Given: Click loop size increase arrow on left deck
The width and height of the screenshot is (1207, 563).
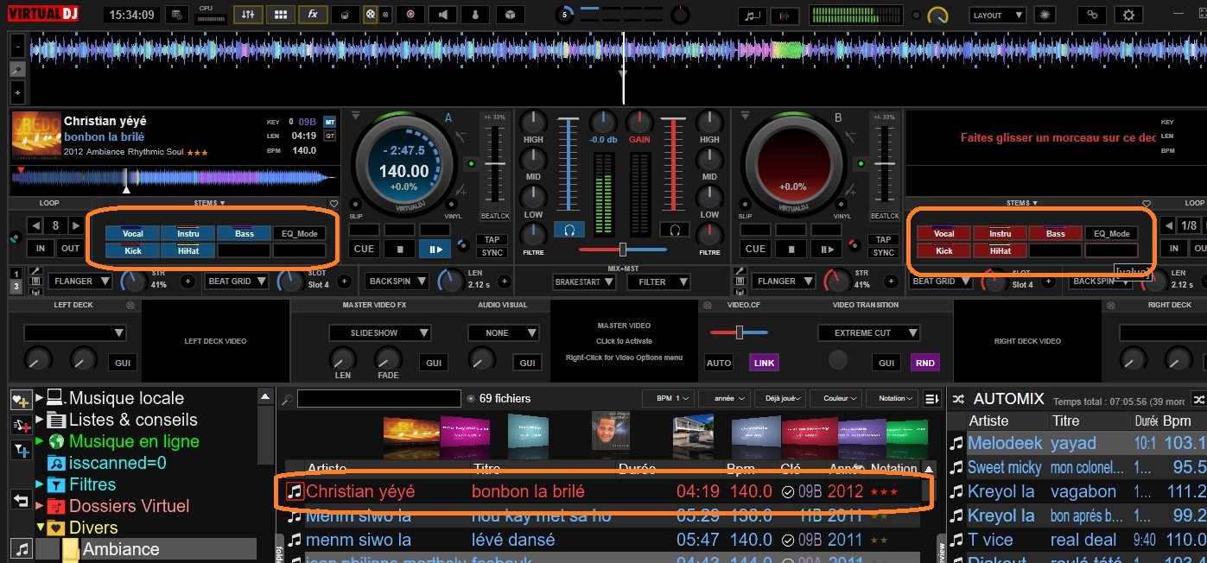Looking at the screenshot, I should click(74, 226).
